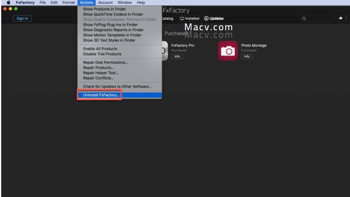Open the File menu

pyautogui.click(x=42, y=3)
